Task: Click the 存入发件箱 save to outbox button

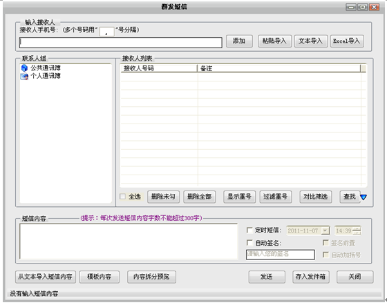Action: (311, 277)
